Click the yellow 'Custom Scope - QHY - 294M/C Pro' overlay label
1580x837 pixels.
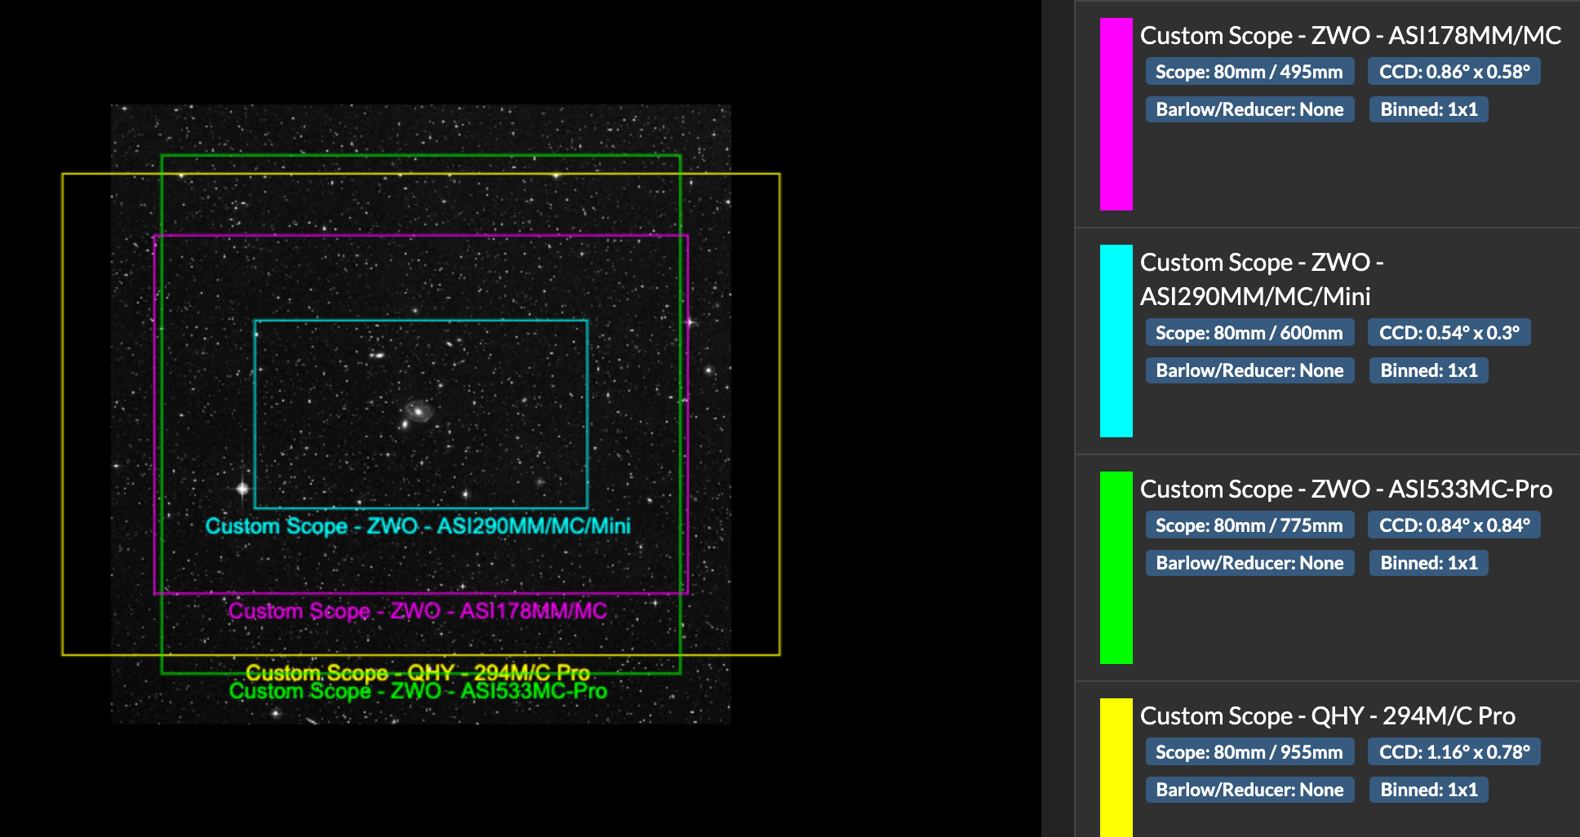418,672
